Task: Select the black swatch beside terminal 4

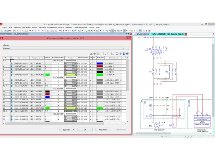Action: 100,72
